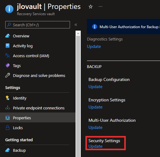
Task: Open Private endpoint connections
Action: [38, 108]
